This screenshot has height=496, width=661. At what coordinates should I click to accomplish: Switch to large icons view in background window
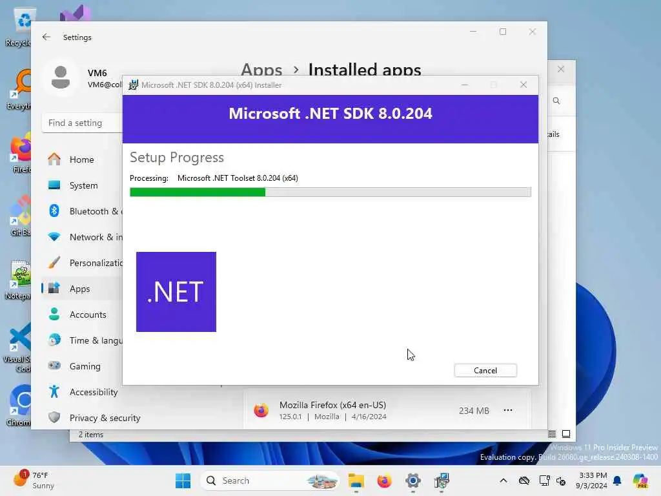(x=566, y=434)
